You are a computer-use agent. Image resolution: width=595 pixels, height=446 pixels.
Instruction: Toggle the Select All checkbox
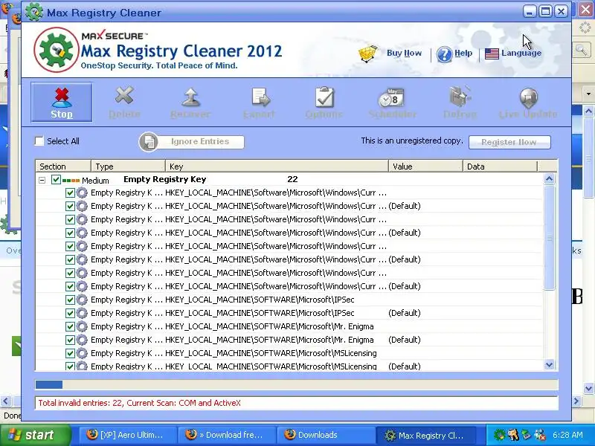coord(39,141)
